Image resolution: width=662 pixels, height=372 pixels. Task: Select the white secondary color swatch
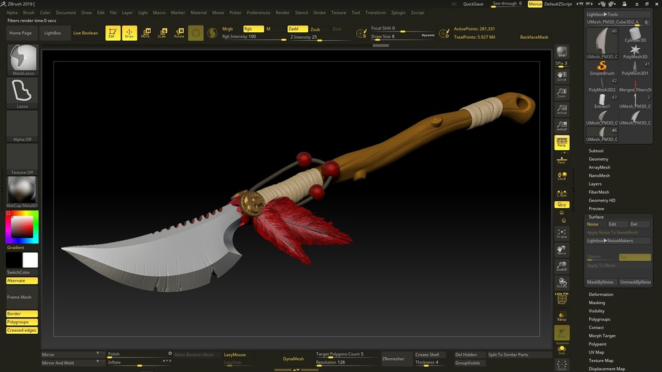[30, 260]
